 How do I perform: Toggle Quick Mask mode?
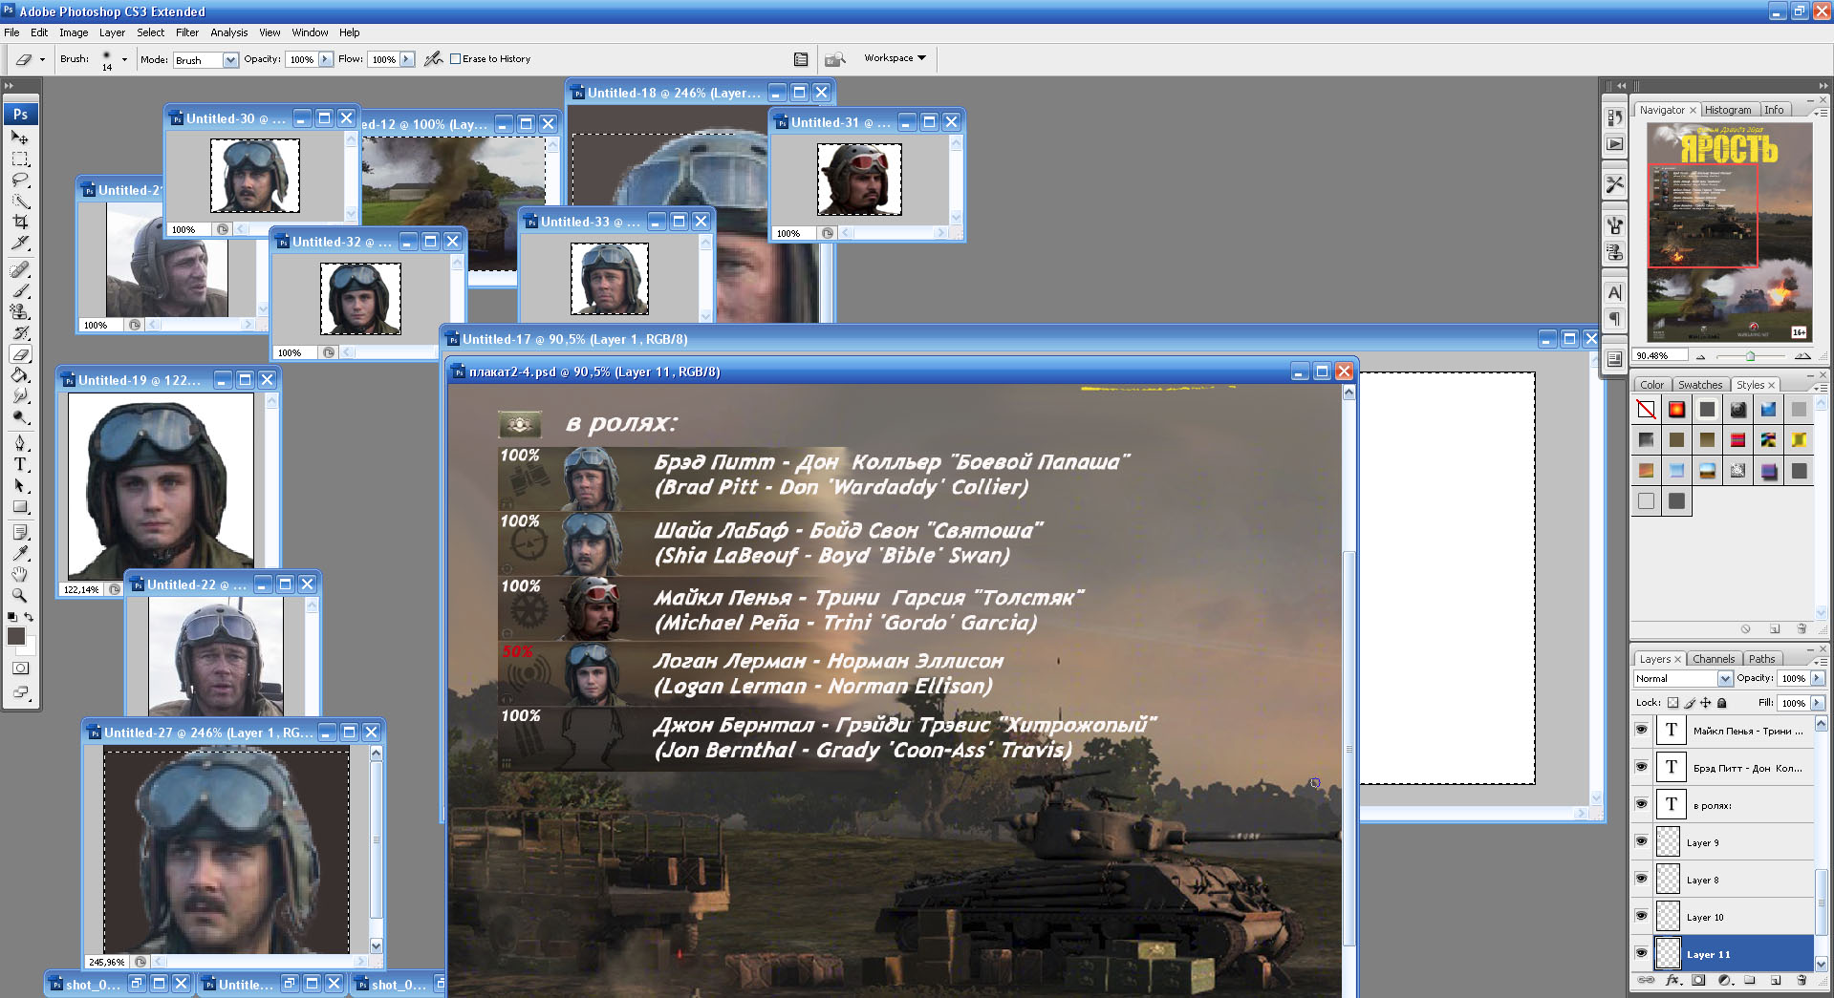pos(20,669)
